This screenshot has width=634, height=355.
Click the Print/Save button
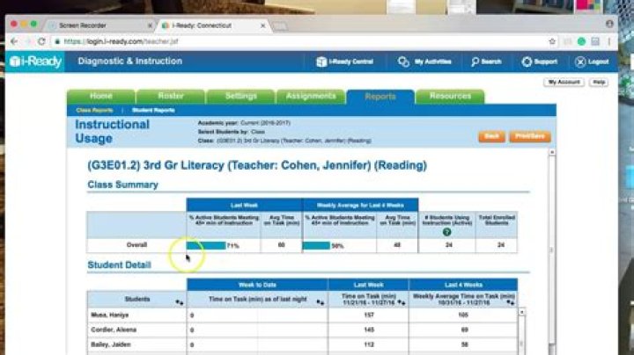(x=530, y=136)
